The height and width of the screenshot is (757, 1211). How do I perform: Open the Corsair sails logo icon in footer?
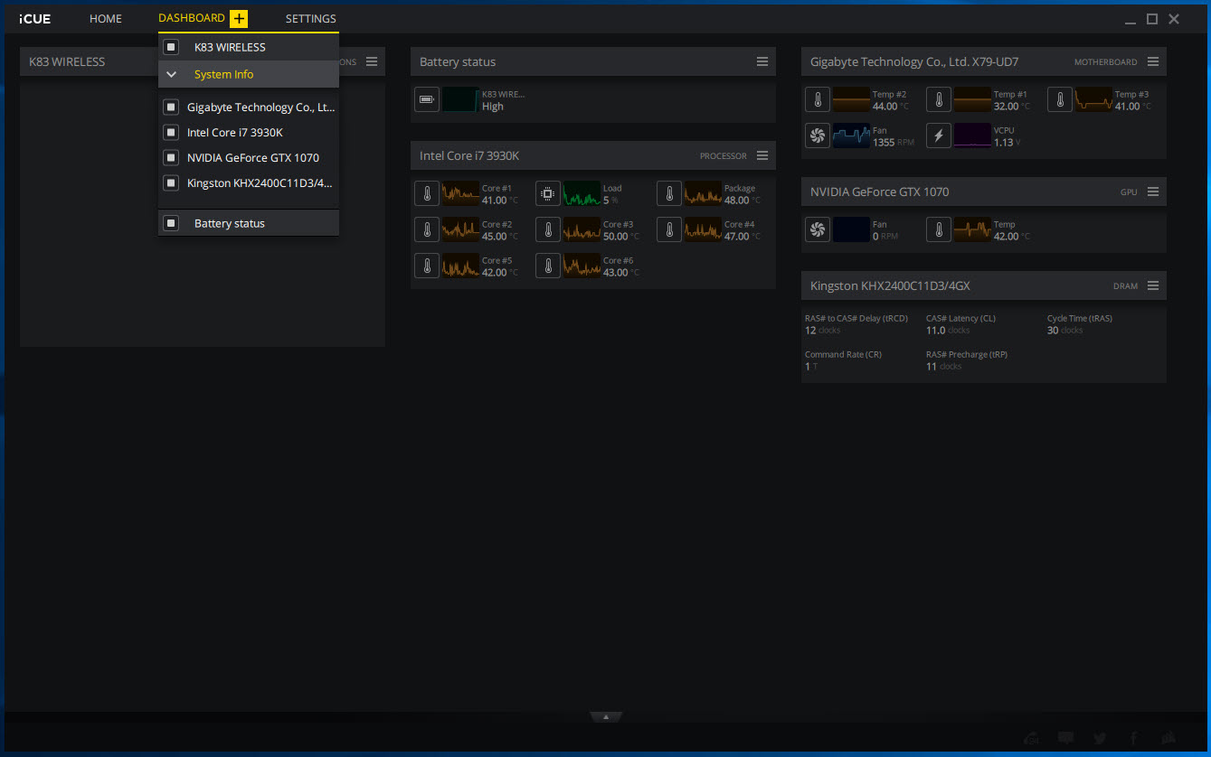point(1168,738)
